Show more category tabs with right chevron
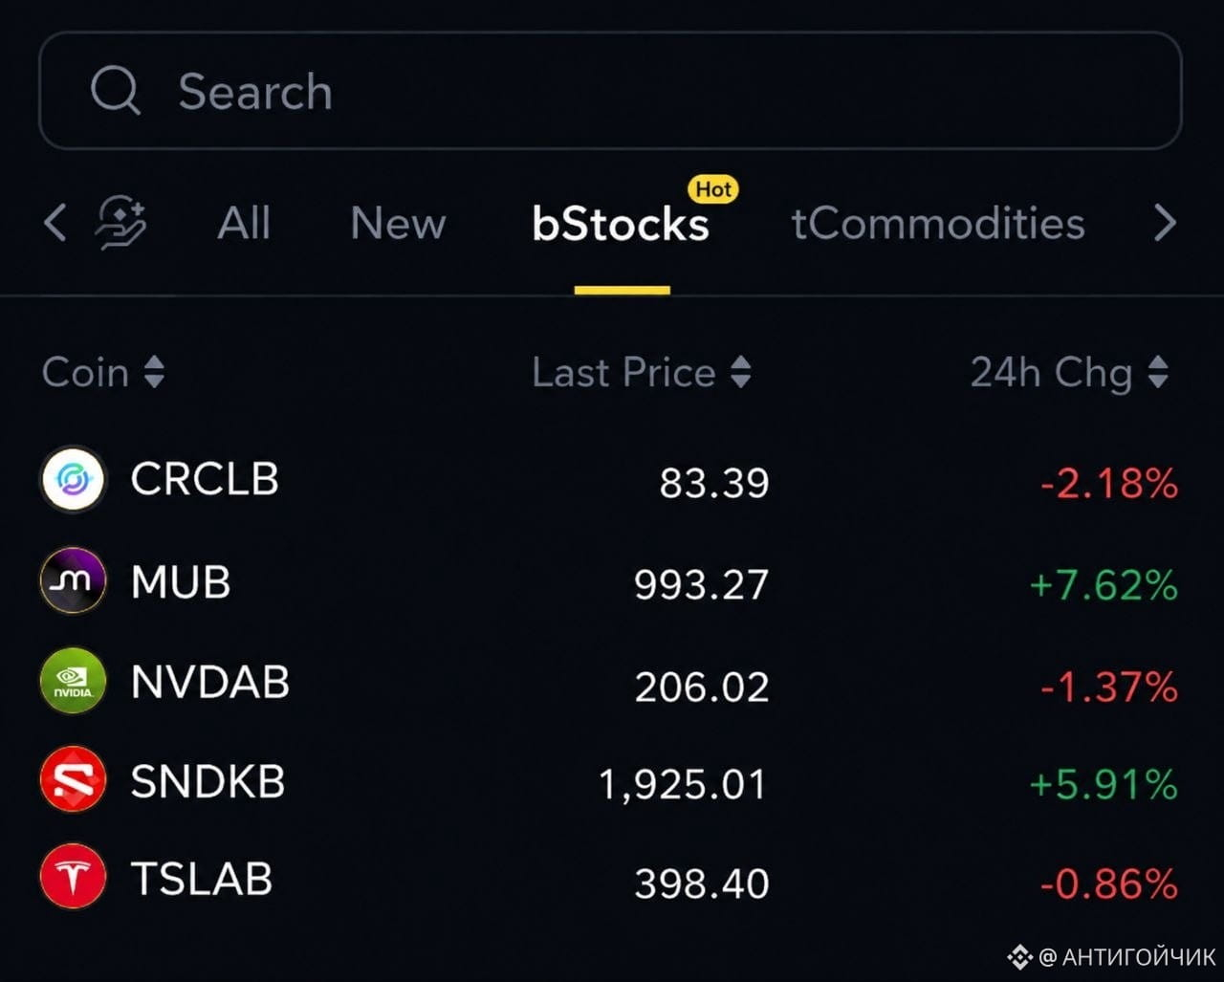Screen dimensions: 1224x982 [x=1165, y=223]
